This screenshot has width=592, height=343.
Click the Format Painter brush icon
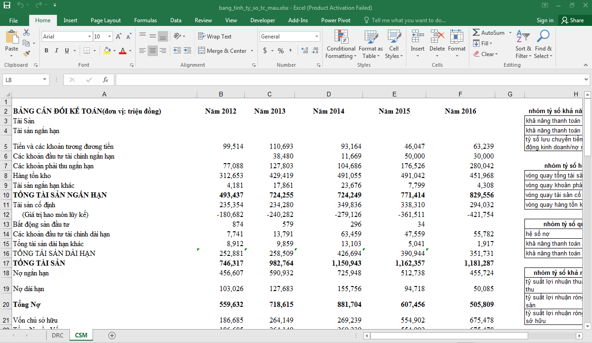[x=26, y=54]
